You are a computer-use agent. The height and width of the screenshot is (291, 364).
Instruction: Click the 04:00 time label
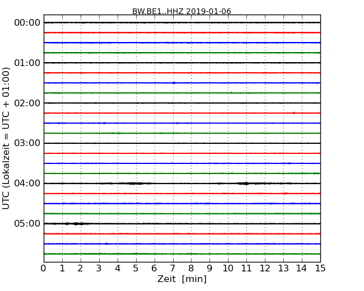[x=27, y=184]
